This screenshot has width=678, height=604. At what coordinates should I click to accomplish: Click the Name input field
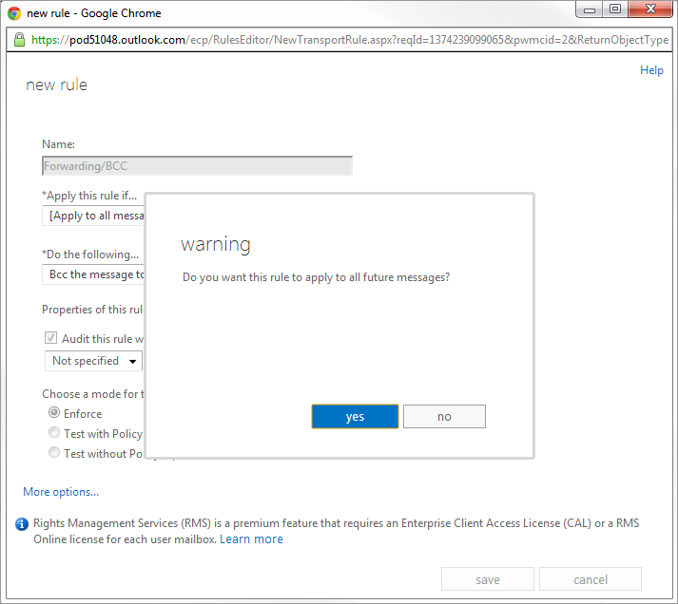point(197,166)
